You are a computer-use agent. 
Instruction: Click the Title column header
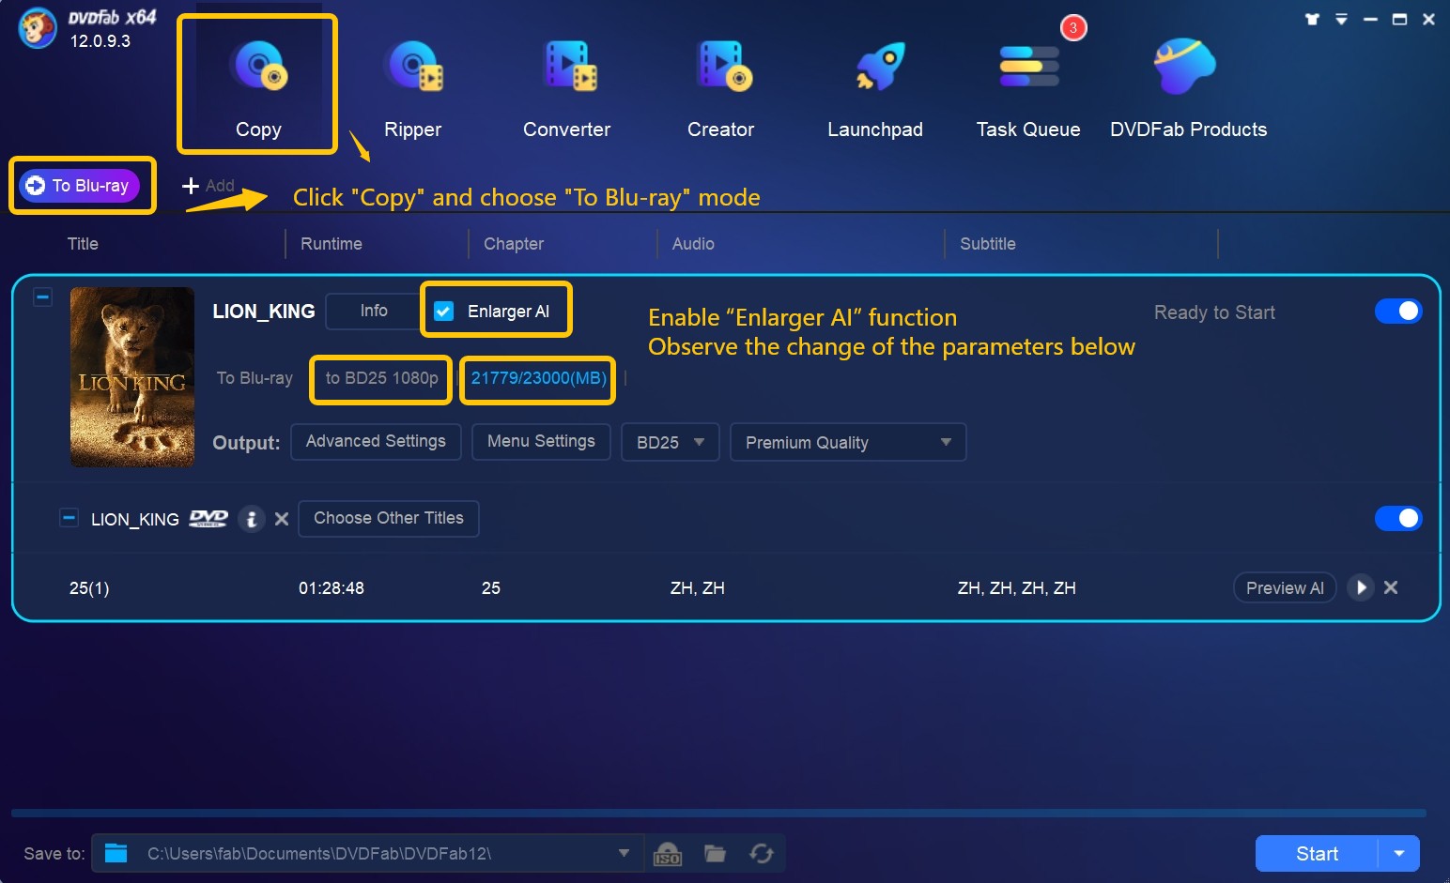[83, 244]
